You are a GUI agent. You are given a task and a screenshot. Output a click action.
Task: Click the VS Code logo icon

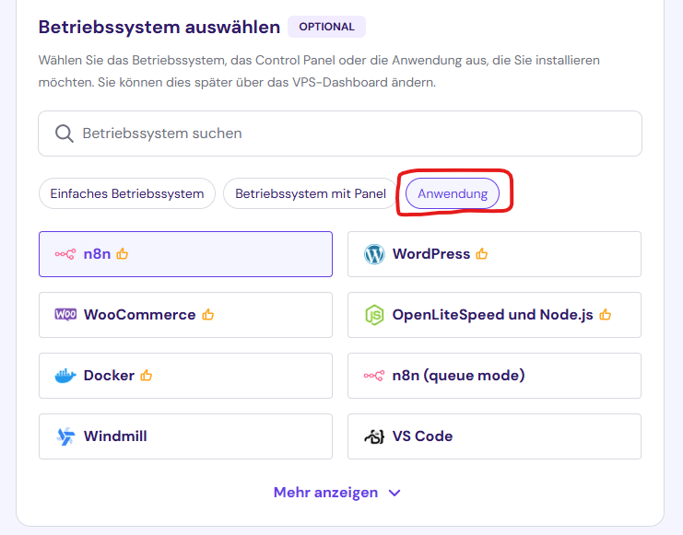[x=374, y=436]
